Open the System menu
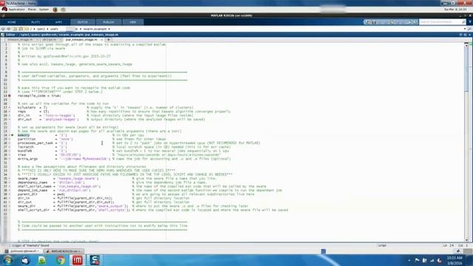 (44, 10)
